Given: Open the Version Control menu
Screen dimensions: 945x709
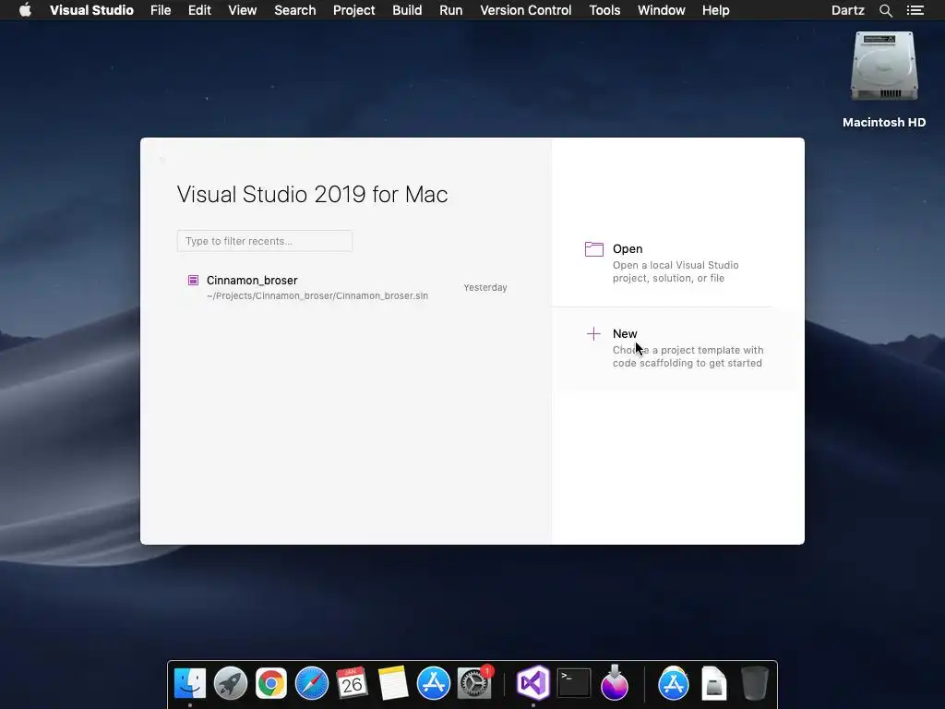Looking at the screenshot, I should [525, 10].
